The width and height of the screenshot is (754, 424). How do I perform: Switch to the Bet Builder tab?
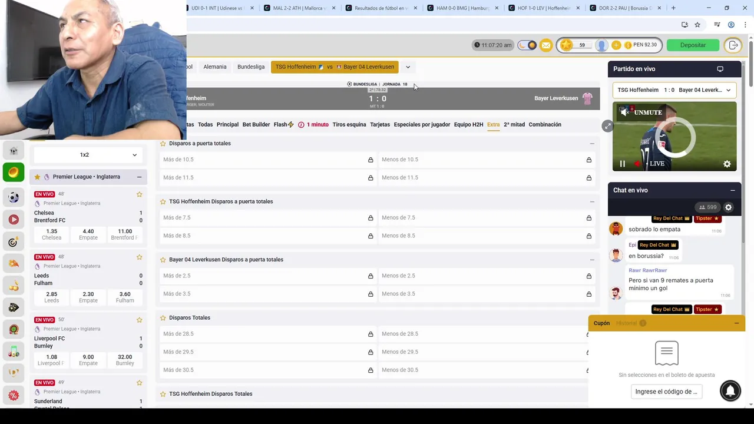click(256, 125)
